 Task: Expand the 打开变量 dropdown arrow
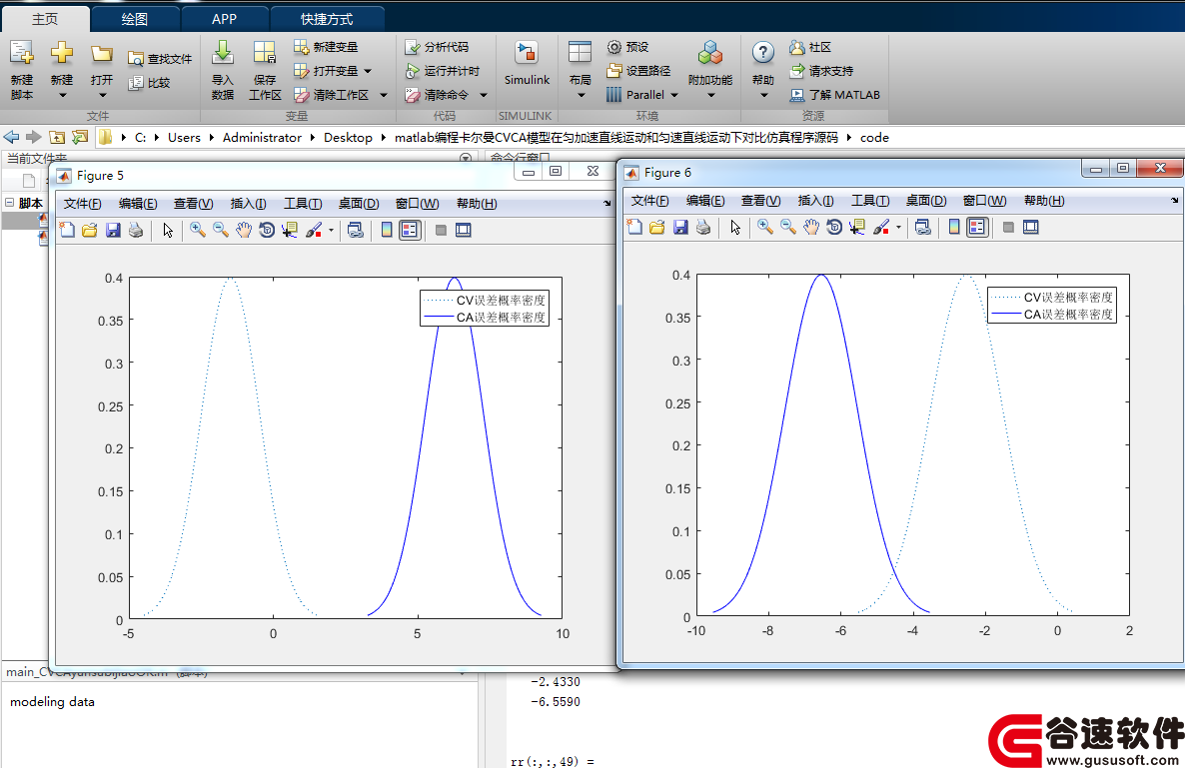coord(368,71)
